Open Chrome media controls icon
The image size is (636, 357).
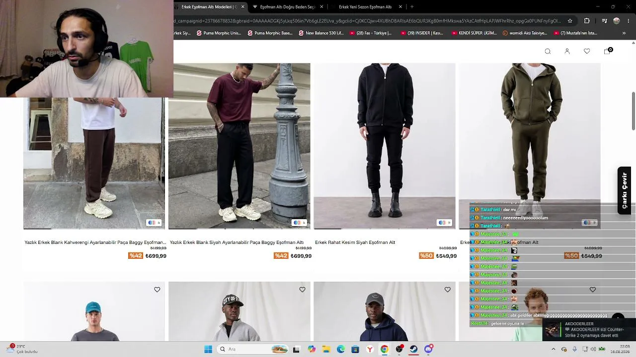coord(604,21)
